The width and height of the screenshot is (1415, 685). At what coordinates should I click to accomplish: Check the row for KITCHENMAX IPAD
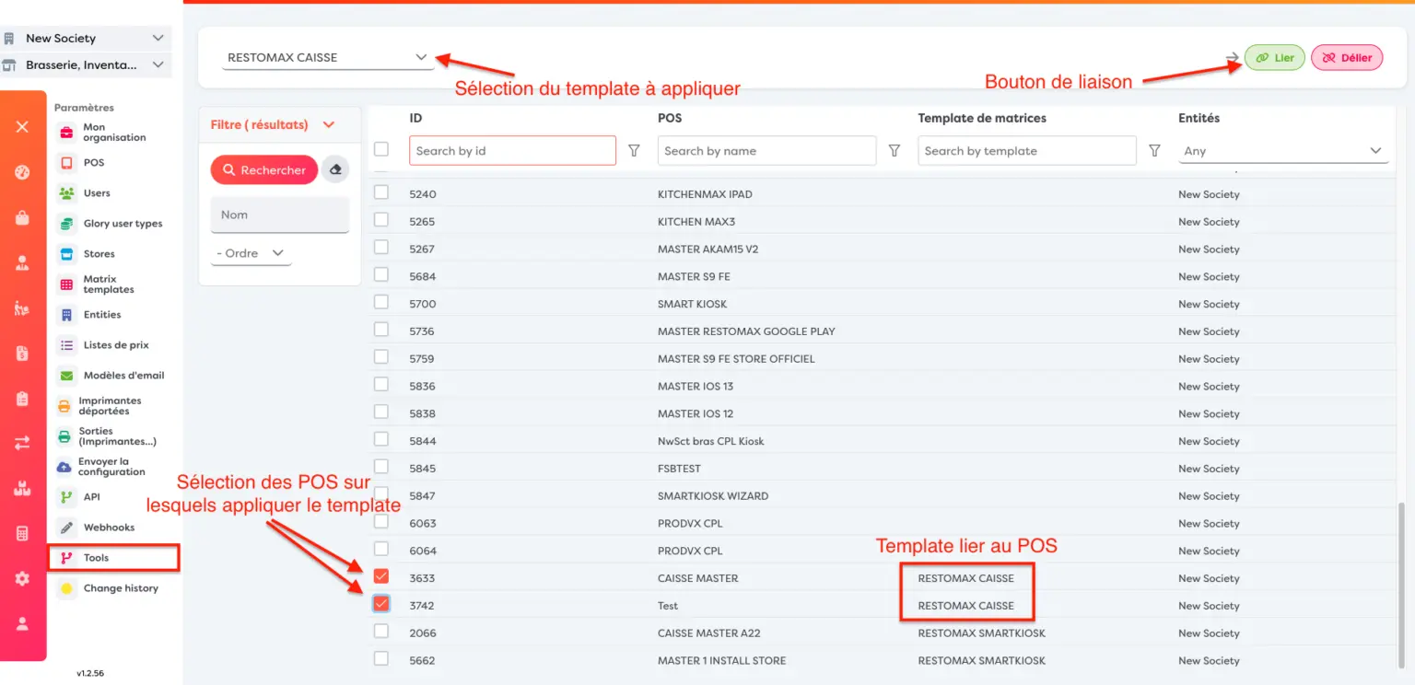point(381,192)
